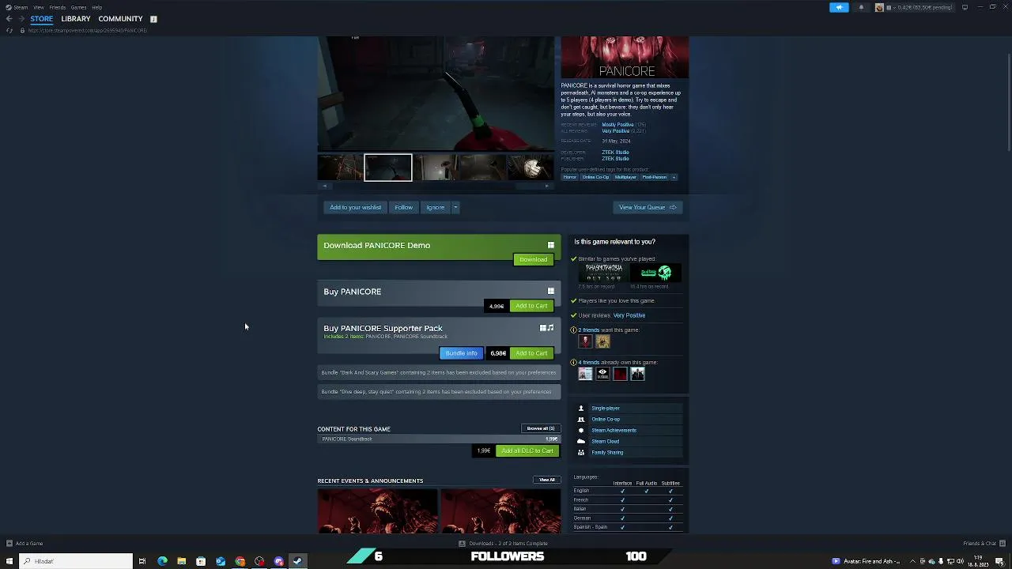Open the Horror tag
The width and height of the screenshot is (1012, 569).
click(569, 177)
